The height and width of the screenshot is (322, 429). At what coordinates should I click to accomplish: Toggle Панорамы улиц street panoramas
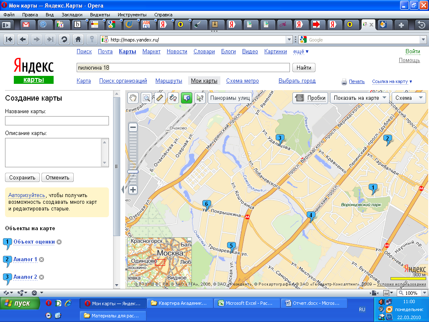coord(230,98)
